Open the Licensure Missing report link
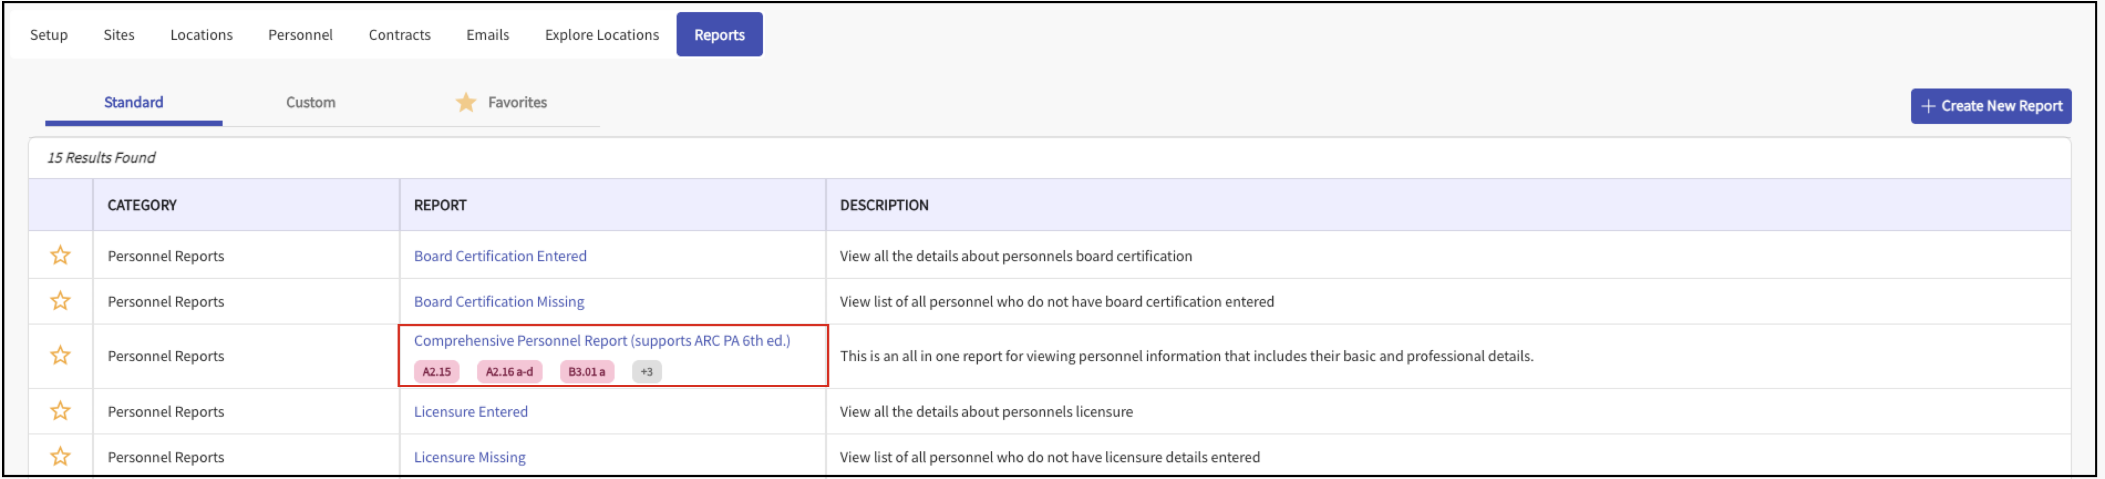This screenshot has width=2105, height=479. pos(469,458)
